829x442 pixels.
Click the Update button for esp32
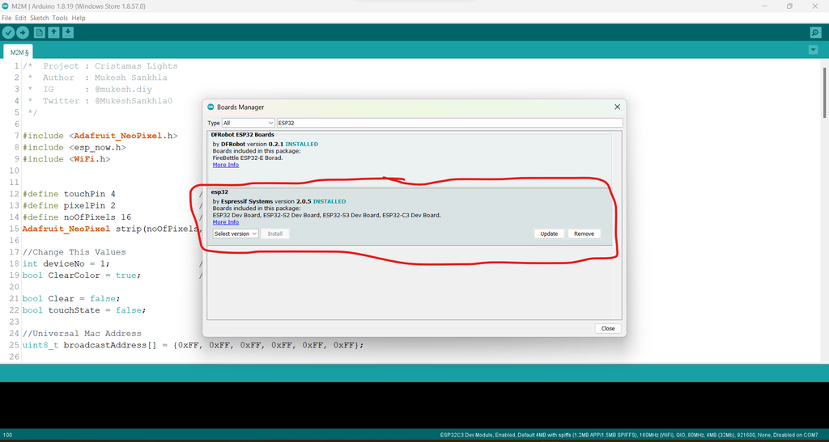click(549, 234)
